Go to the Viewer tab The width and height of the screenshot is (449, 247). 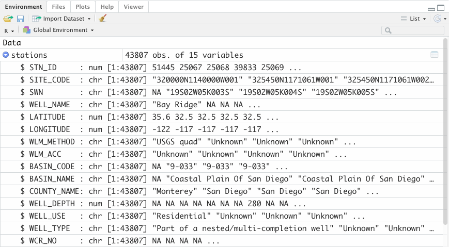[x=134, y=7]
